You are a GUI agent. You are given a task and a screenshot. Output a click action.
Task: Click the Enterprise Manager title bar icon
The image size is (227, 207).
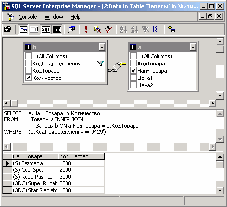point(7,6)
